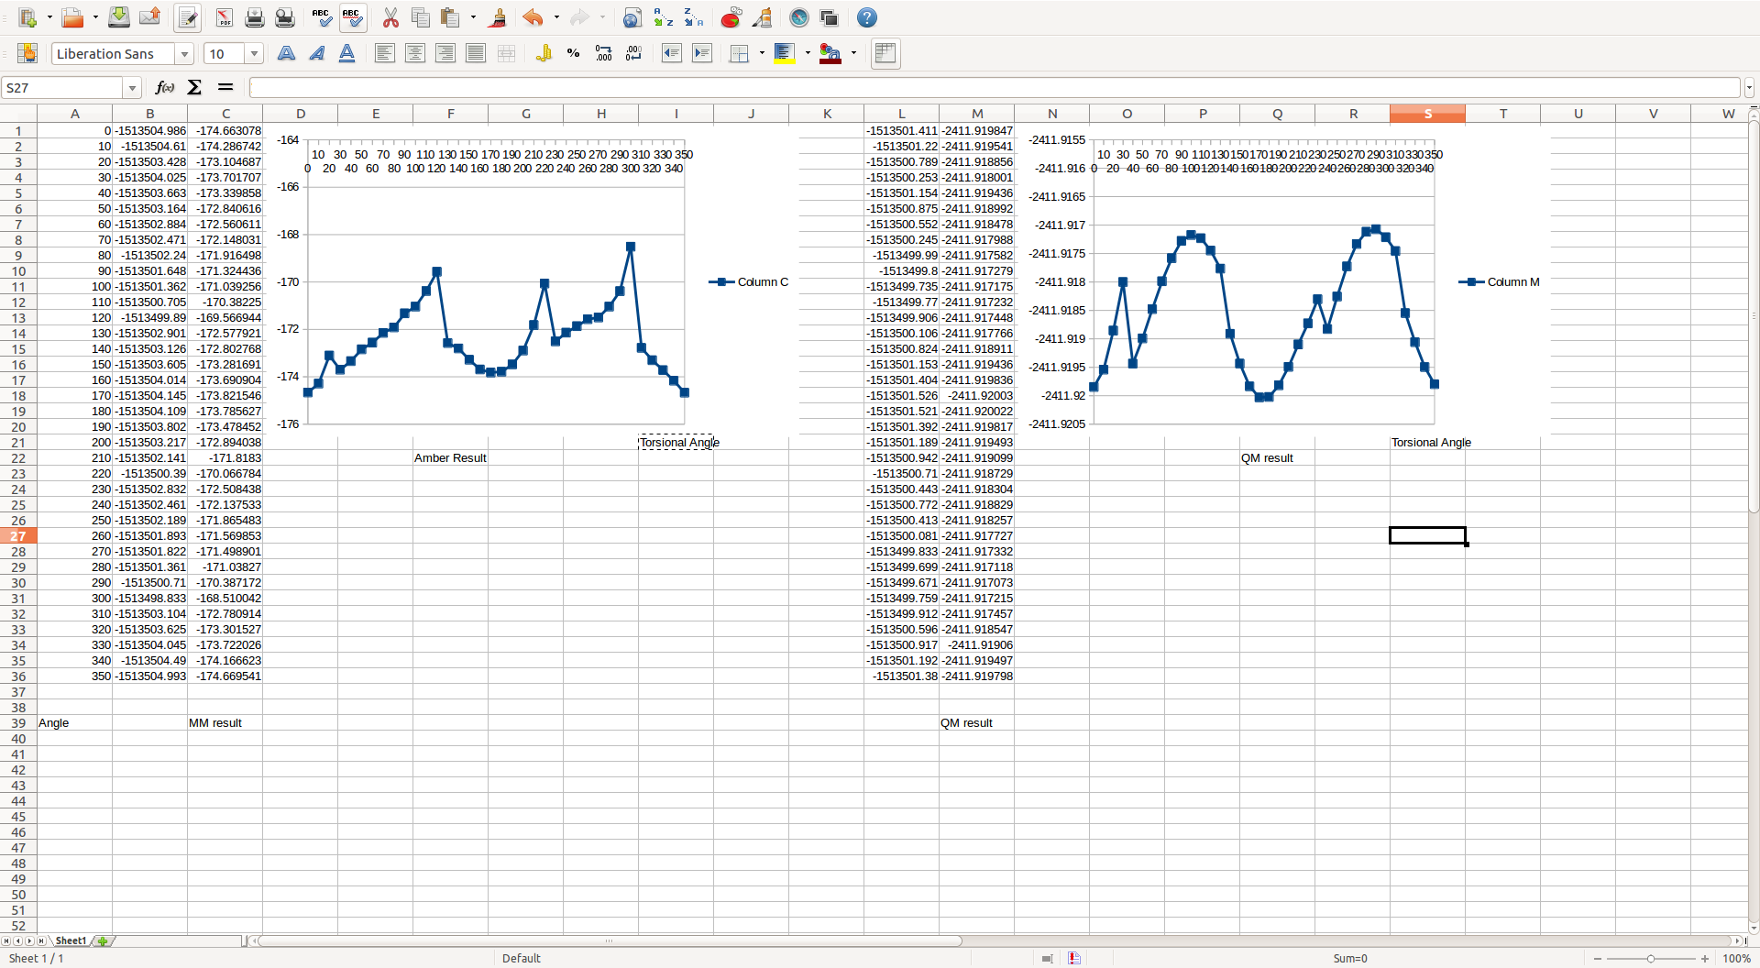Add a new sheet tab

[x=103, y=940]
